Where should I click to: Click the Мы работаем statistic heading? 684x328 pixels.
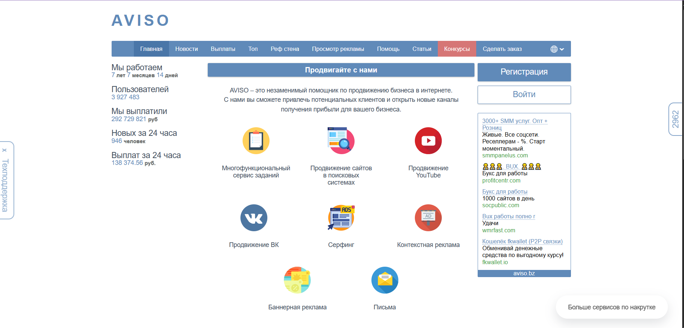pyautogui.click(x=137, y=67)
